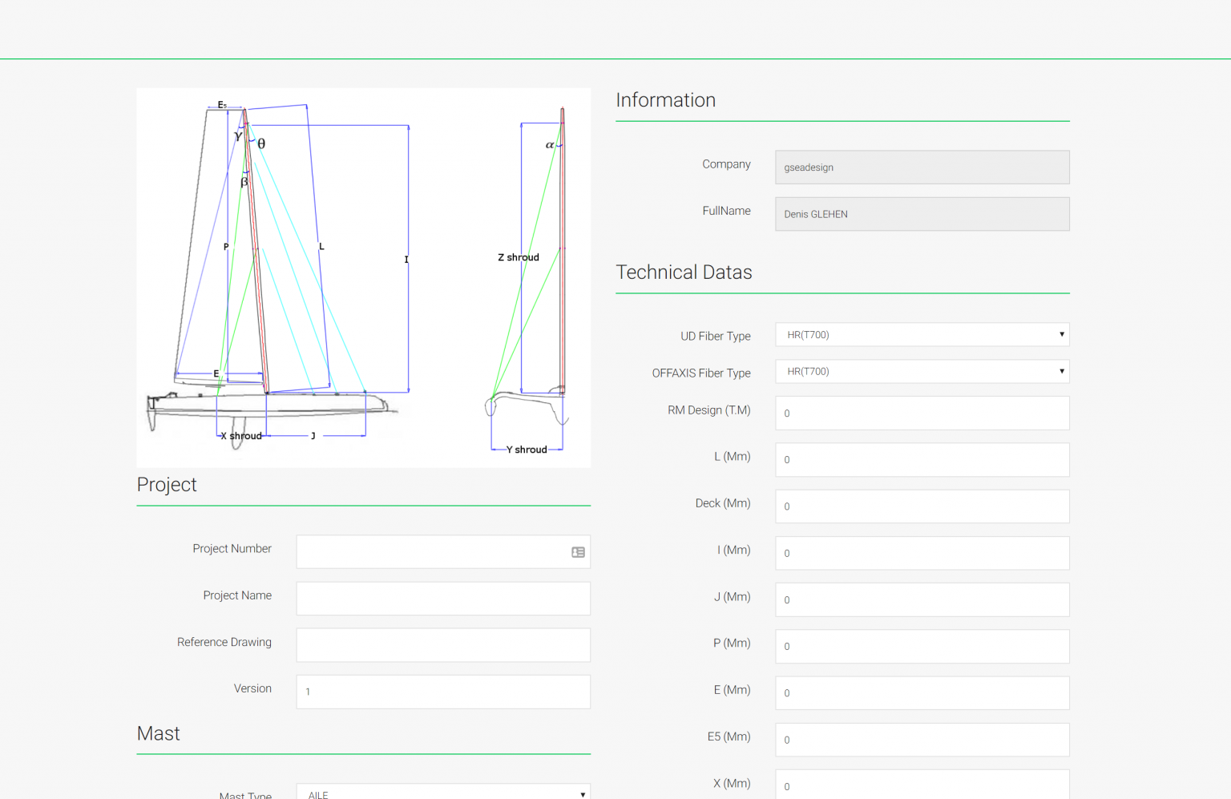Click the sailboat rigging diagram image
This screenshot has width=1231, height=799.
coord(363,276)
